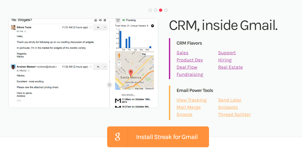This screenshot has height=155, width=302.
Task: Open the more options arrow on Andrew Stewart's message
Action: [105, 67]
